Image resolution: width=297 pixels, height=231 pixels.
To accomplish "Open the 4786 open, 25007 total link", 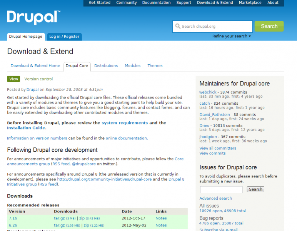I will (x=221, y=223).
